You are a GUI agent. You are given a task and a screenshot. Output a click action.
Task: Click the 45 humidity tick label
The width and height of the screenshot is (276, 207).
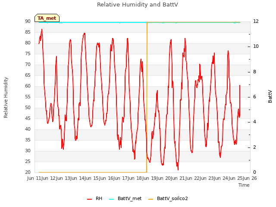[x=28, y=118]
